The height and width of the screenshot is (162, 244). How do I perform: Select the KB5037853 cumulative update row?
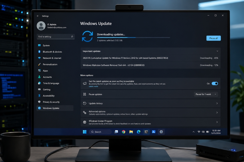150,58
